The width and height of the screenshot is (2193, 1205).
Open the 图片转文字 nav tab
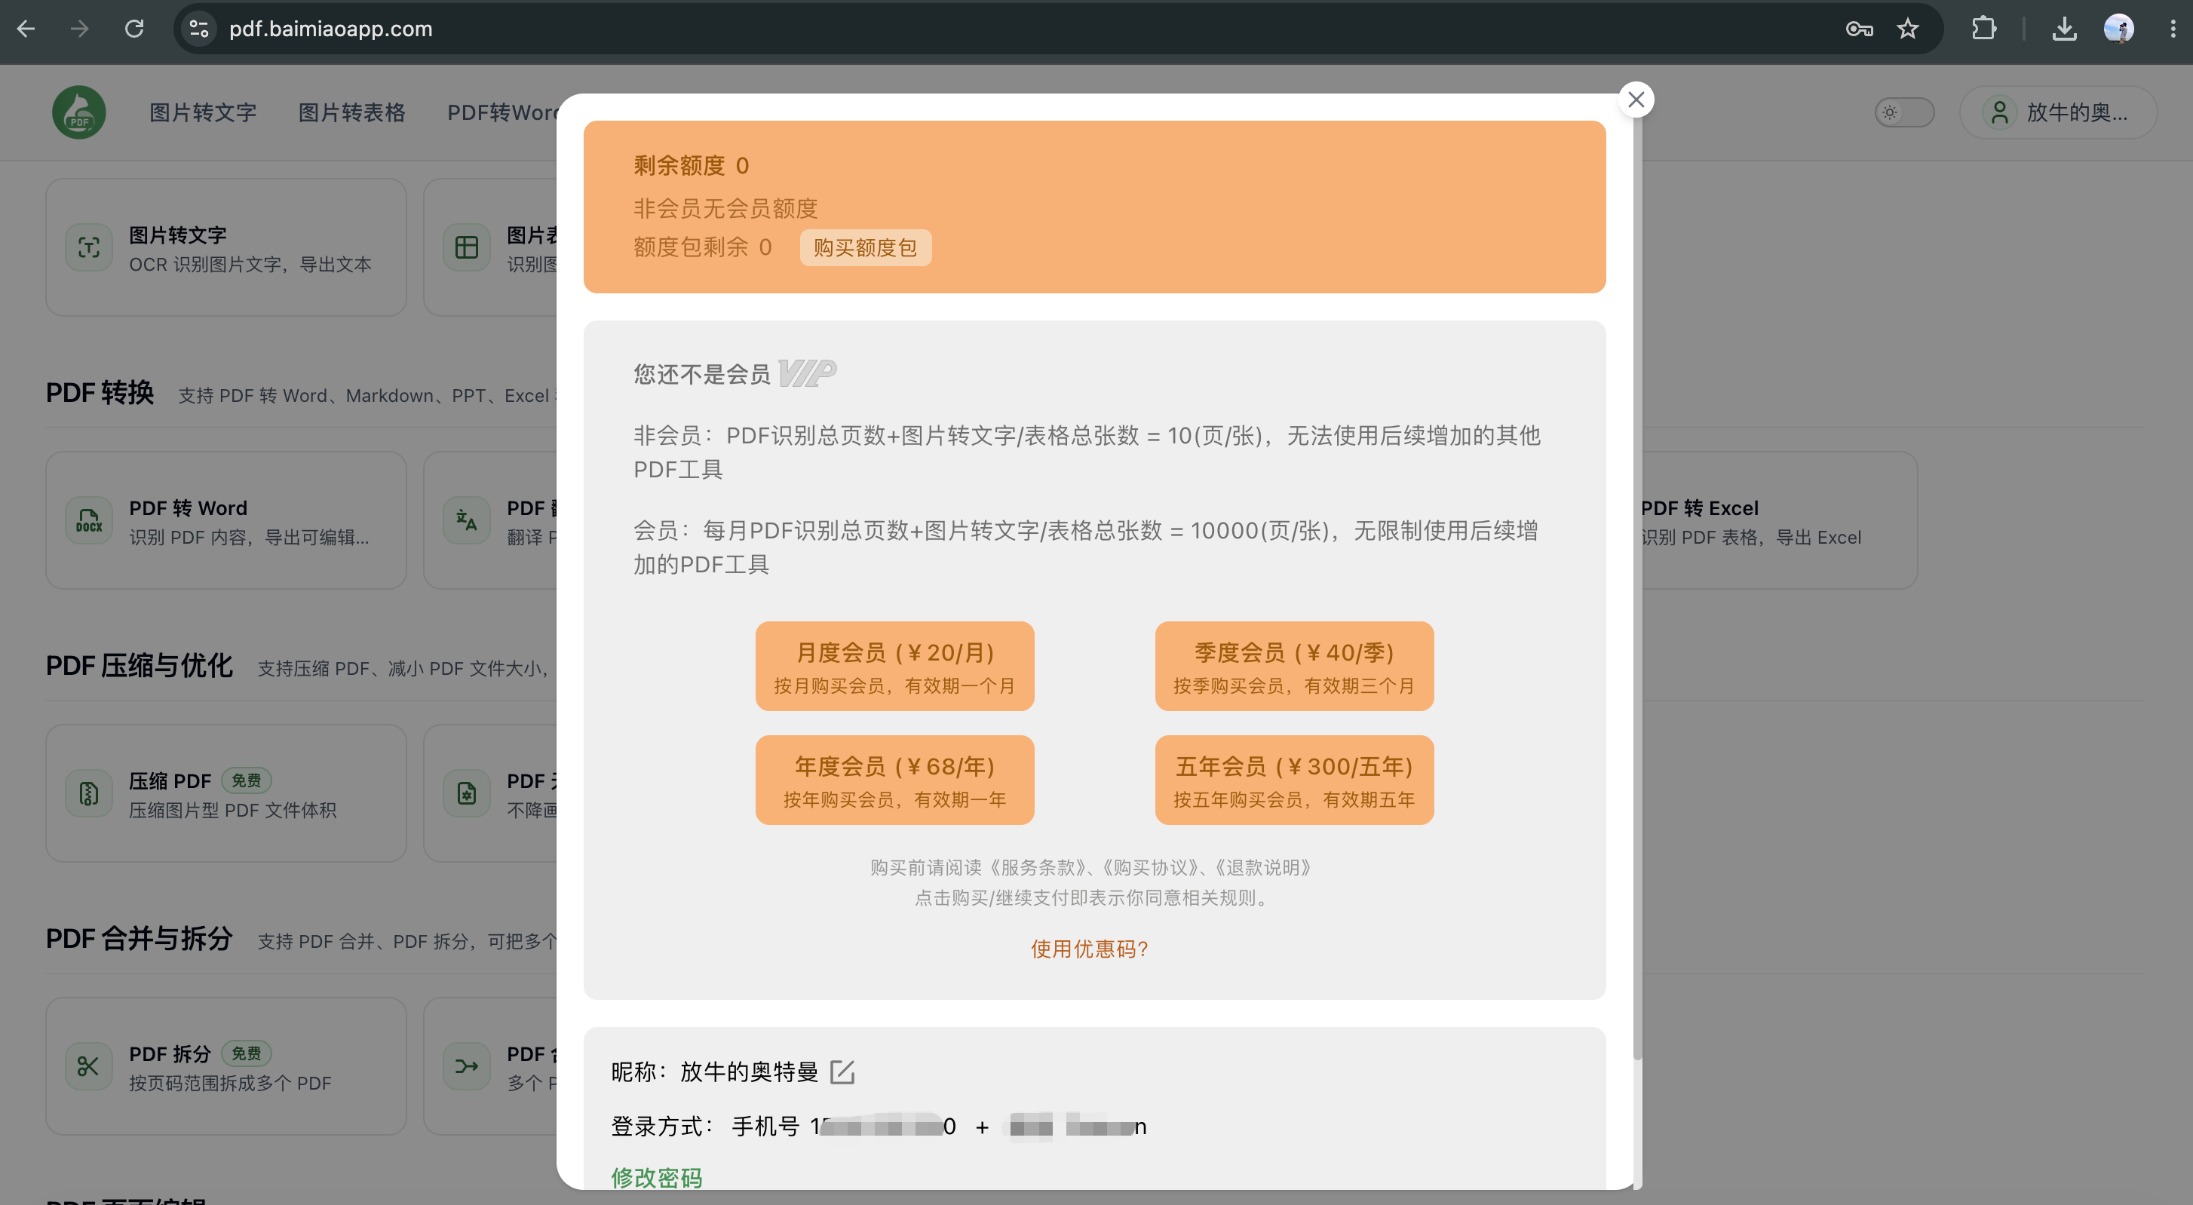click(203, 112)
